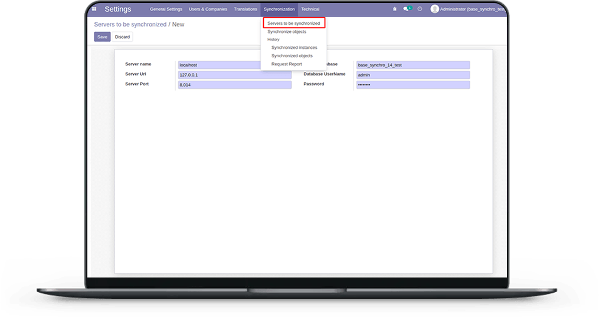Select Synchronize objects menu entry
599x317 pixels.
(287, 32)
